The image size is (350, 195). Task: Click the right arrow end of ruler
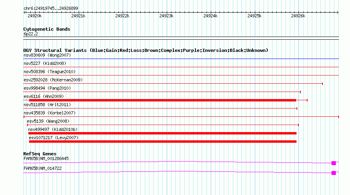point(338,12)
